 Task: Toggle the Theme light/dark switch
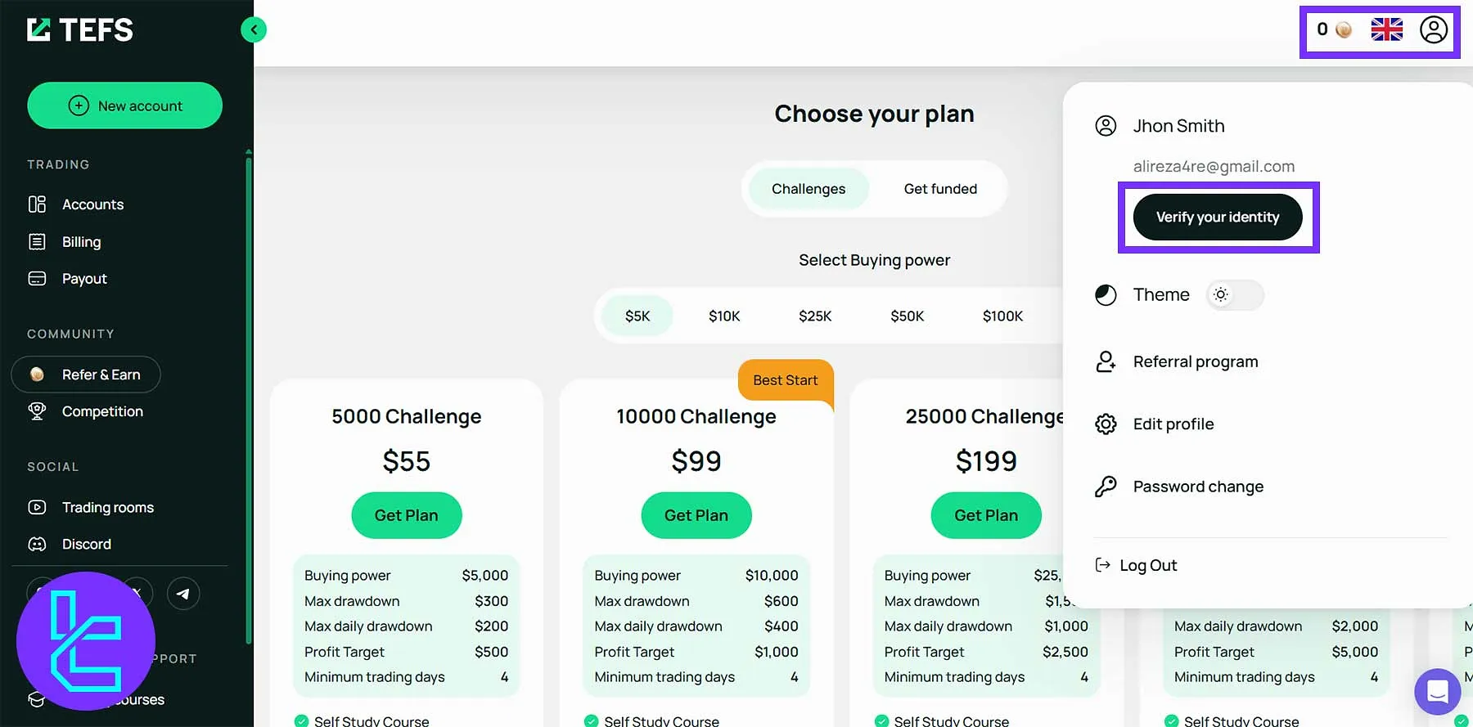(1234, 294)
